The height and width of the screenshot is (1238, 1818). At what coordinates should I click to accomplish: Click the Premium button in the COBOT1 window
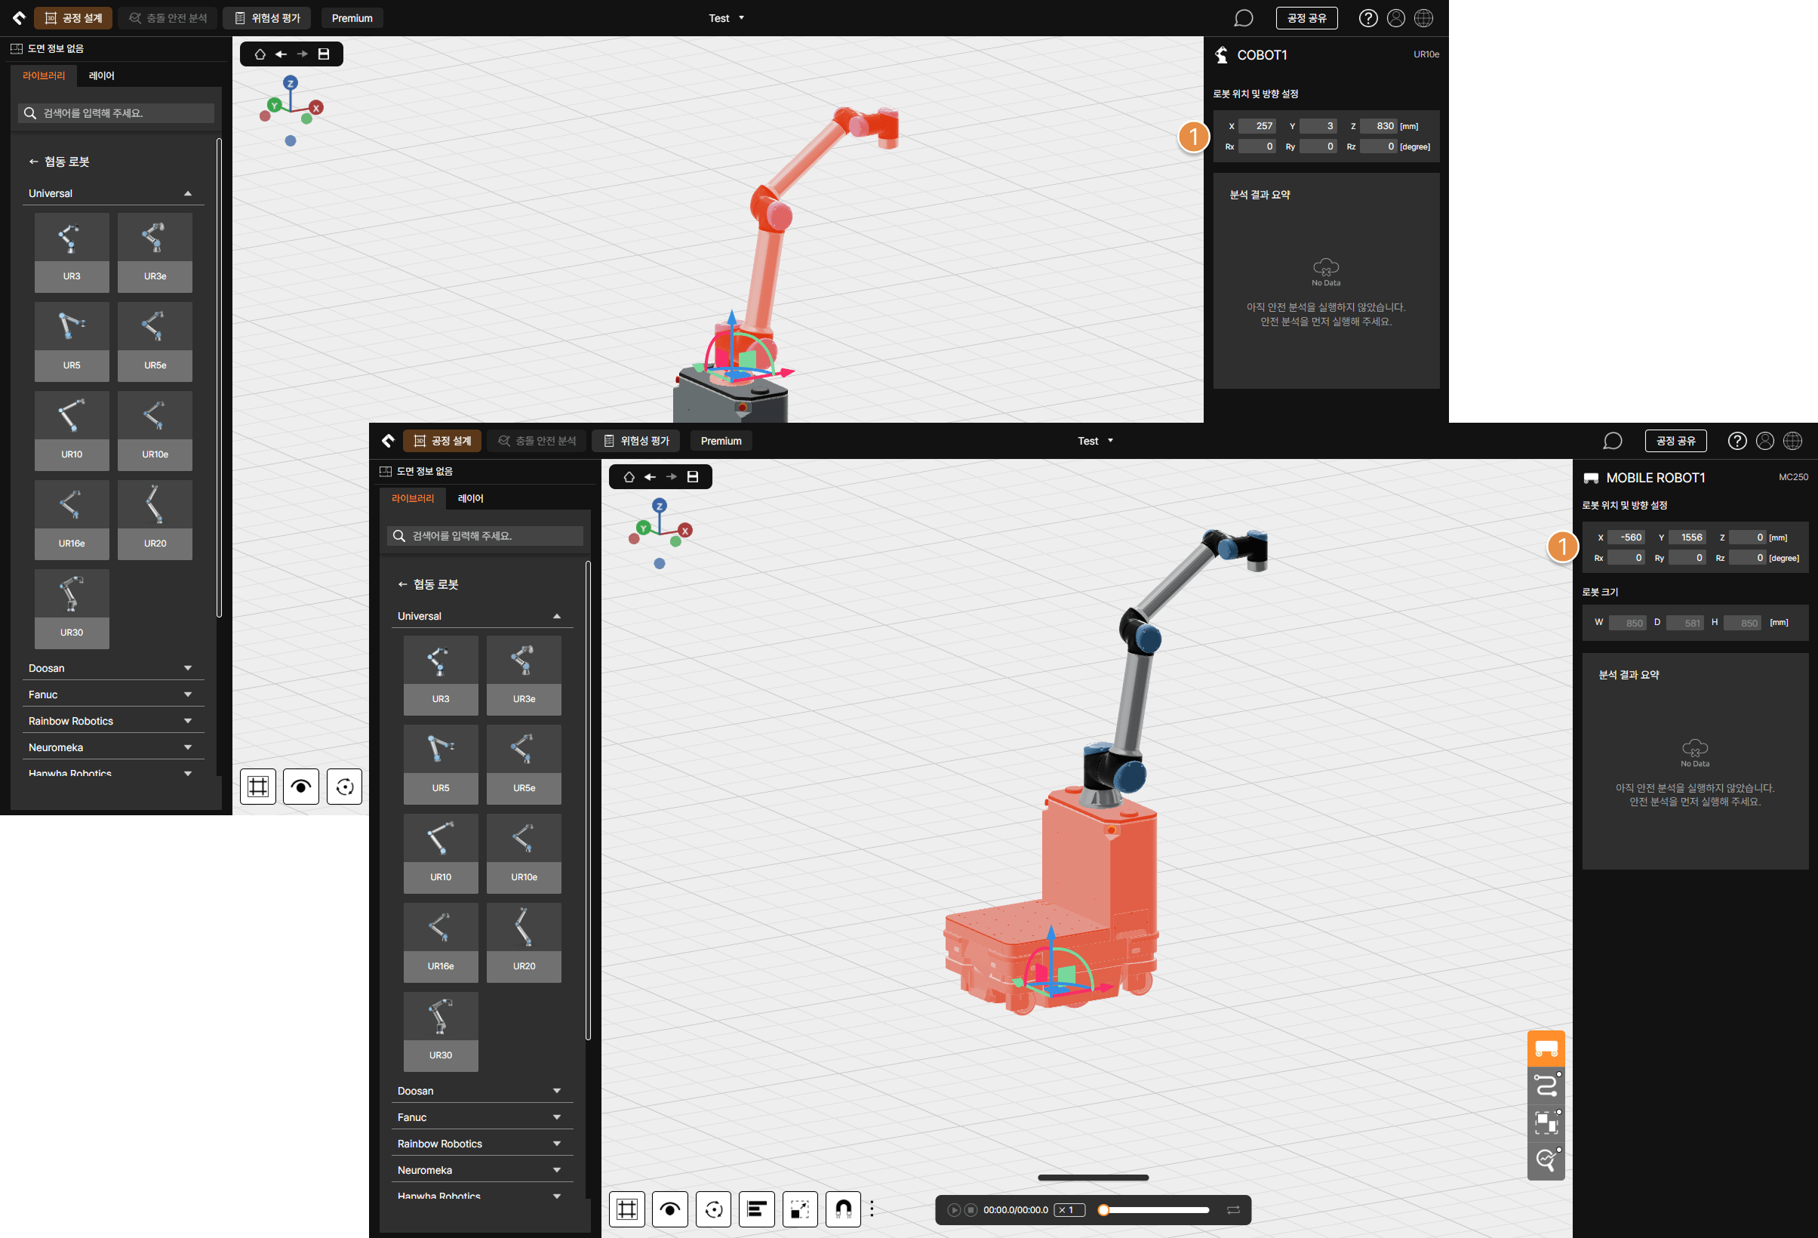point(351,18)
